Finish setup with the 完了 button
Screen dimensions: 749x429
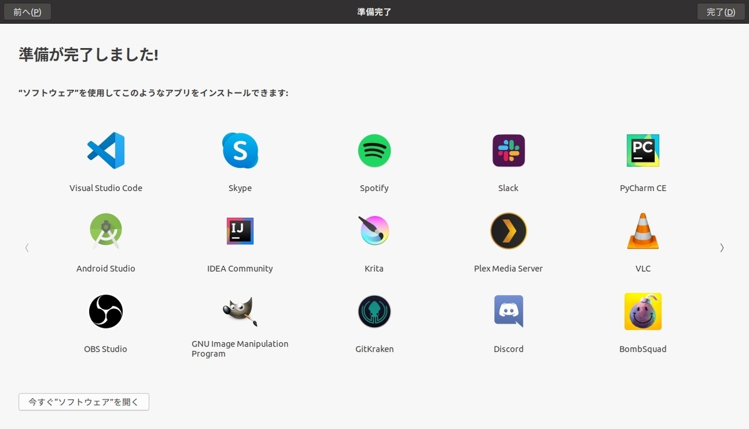(x=720, y=11)
